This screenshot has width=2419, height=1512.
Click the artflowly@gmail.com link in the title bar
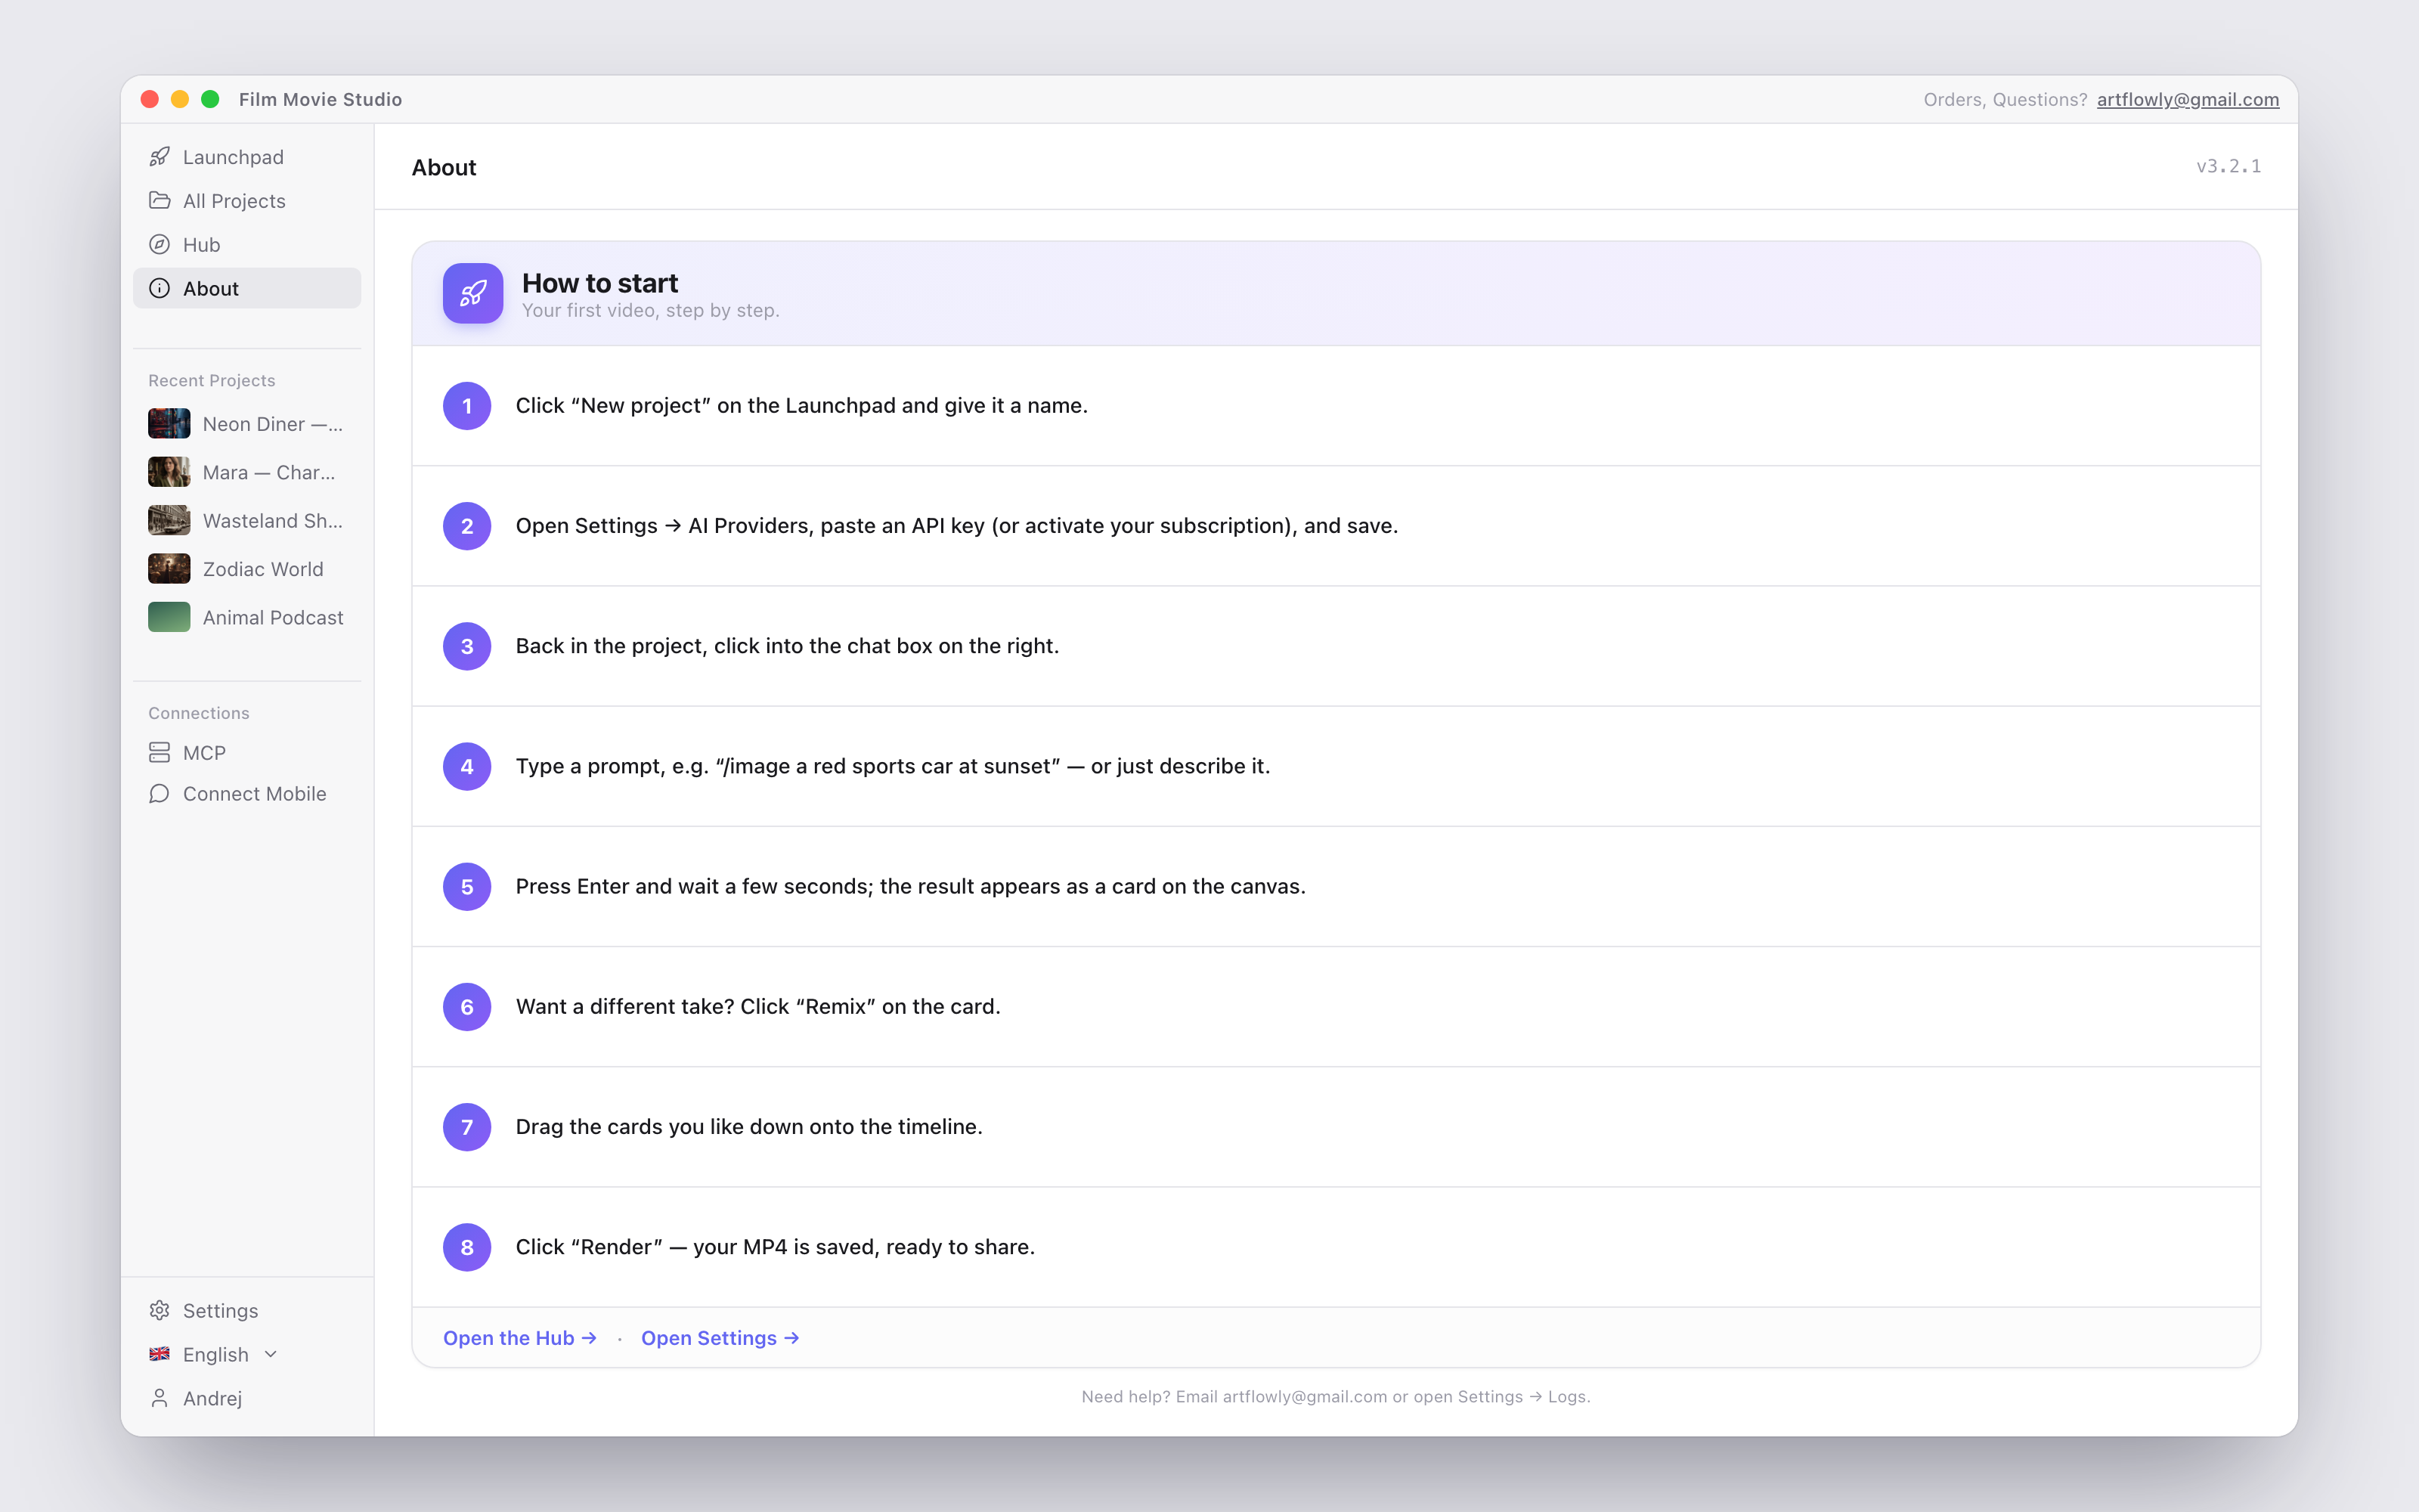pos(2187,100)
